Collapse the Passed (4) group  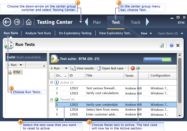pyautogui.click(x=52, y=100)
